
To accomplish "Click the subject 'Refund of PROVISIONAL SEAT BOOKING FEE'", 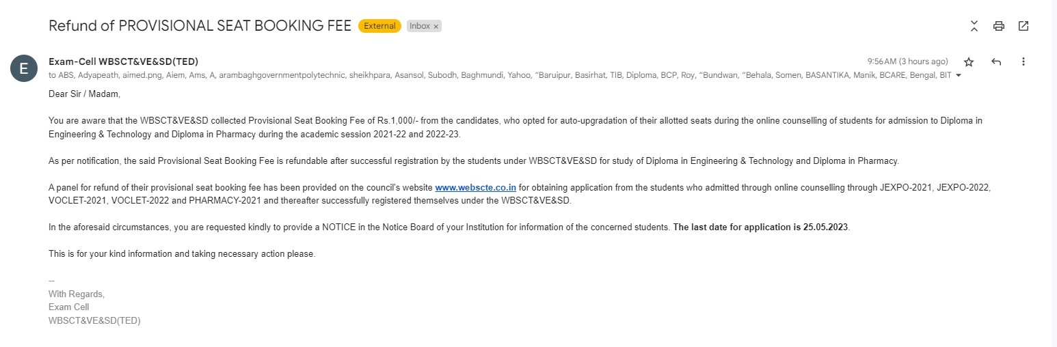I will (200, 26).
